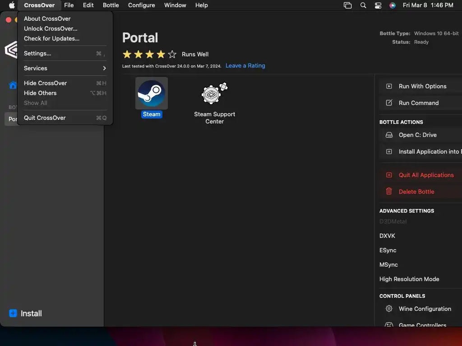Click the Runs Well rating text

tap(195, 54)
